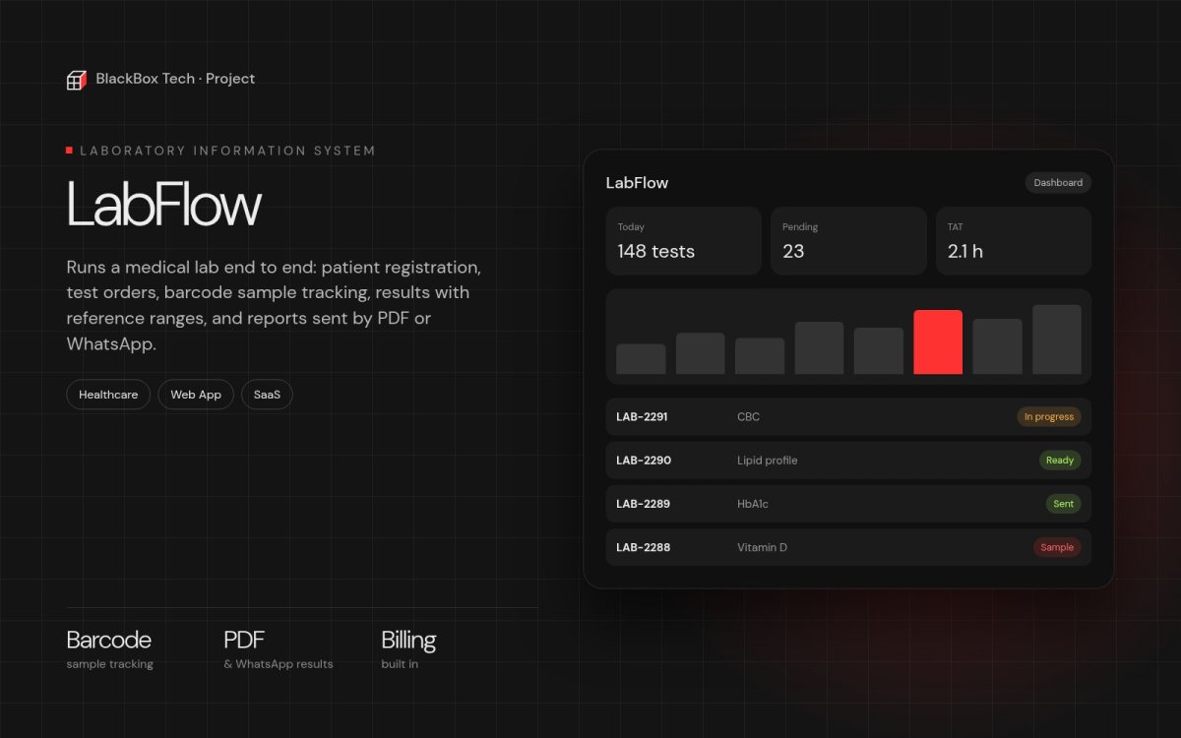Open the BlackBox Tech · Project link

point(175,79)
